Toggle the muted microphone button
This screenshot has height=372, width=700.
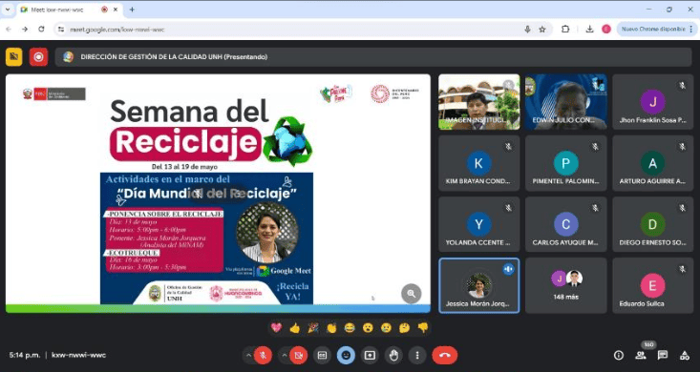[263, 355]
